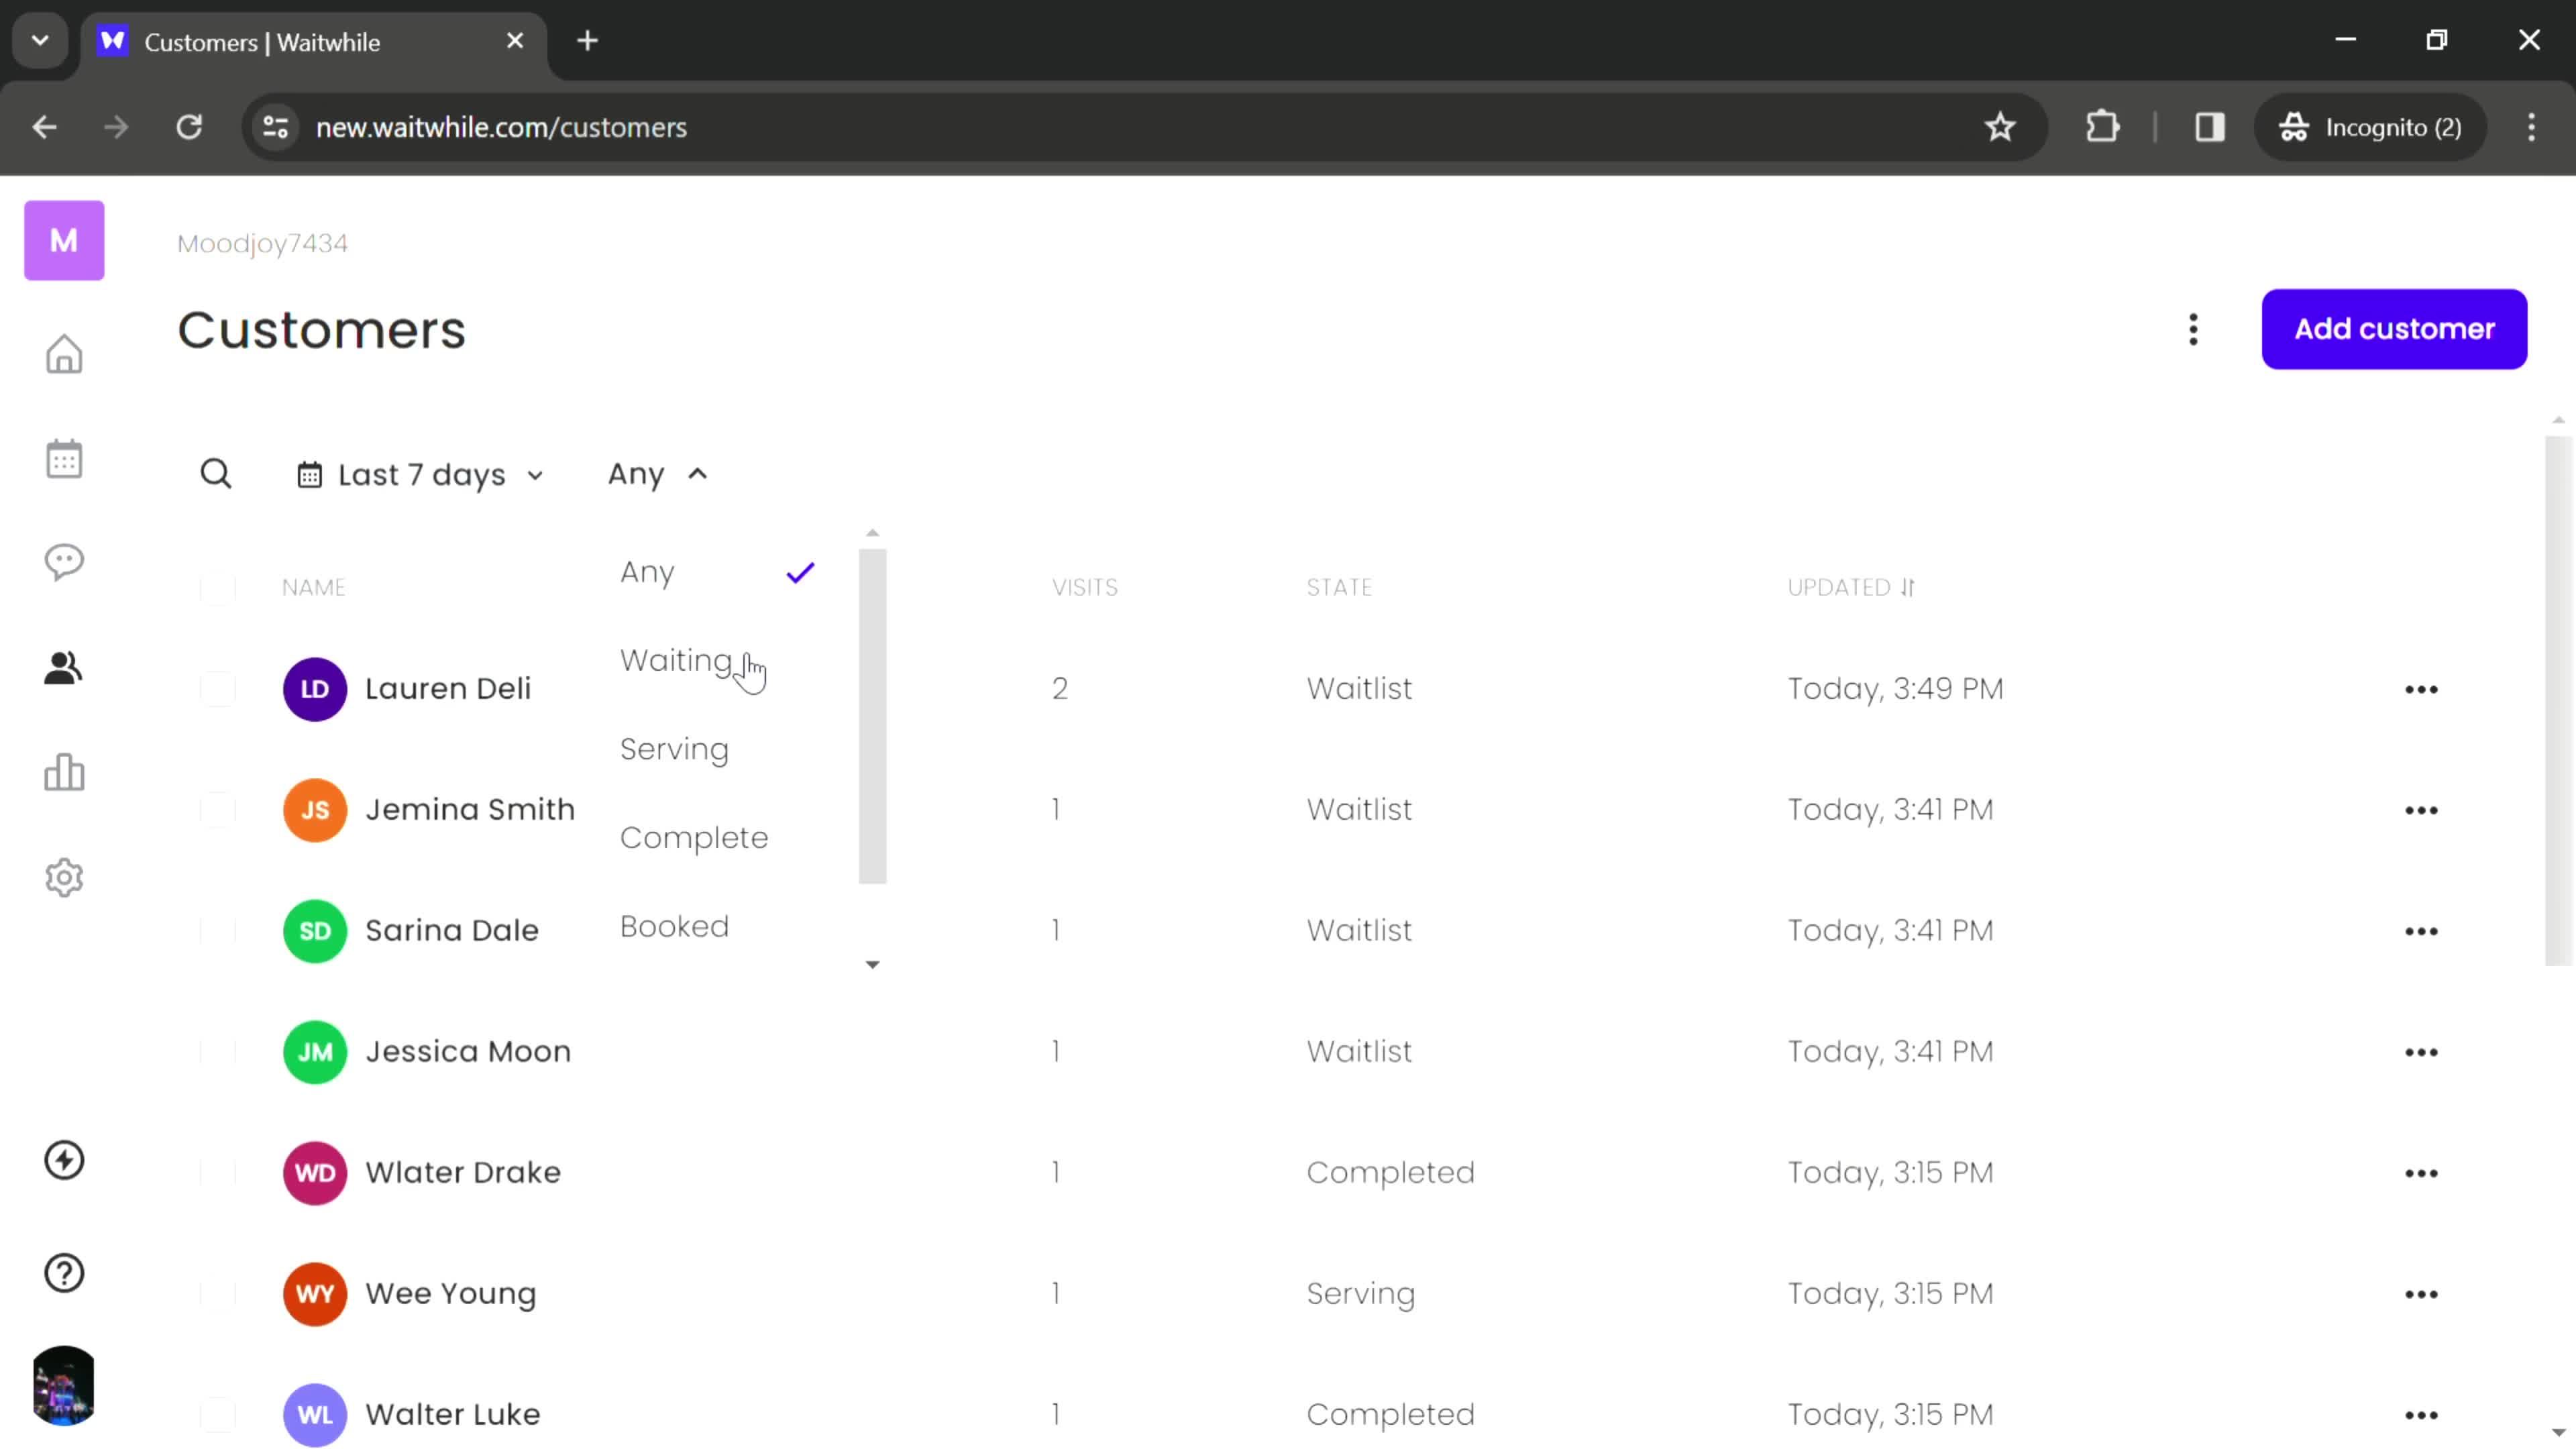
Task: Open the customers/people sidebar icon
Action: click(x=64, y=667)
